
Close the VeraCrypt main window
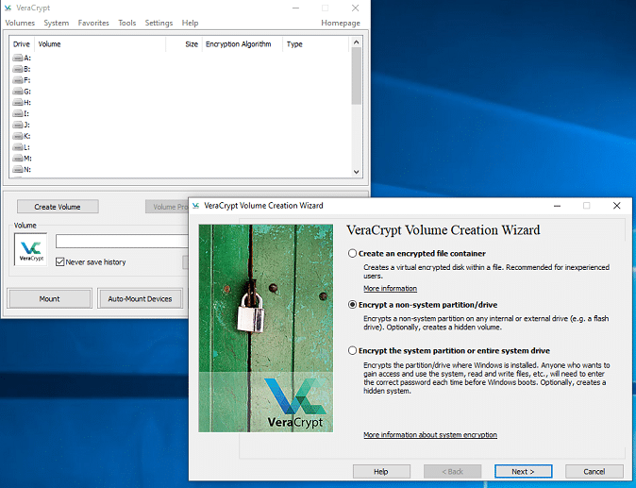pyautogui.click(x=356, y=8)
